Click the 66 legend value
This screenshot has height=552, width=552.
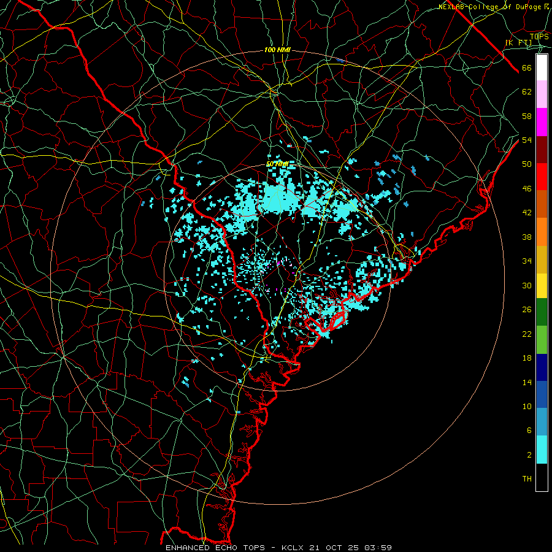527,67
